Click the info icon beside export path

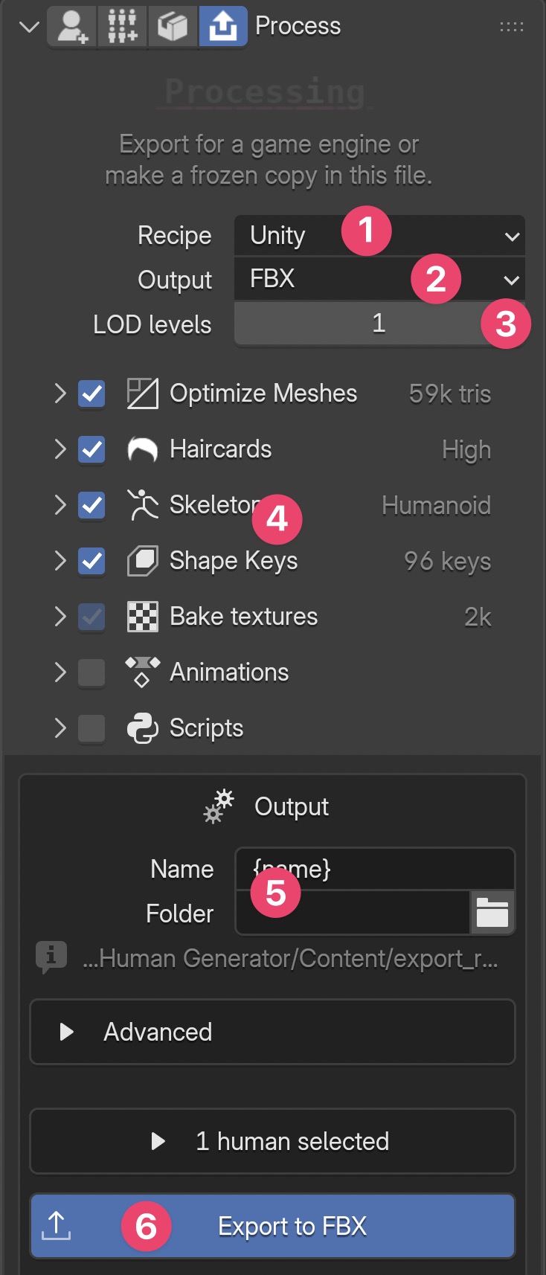pyautogui.click(x=51, y=957)
